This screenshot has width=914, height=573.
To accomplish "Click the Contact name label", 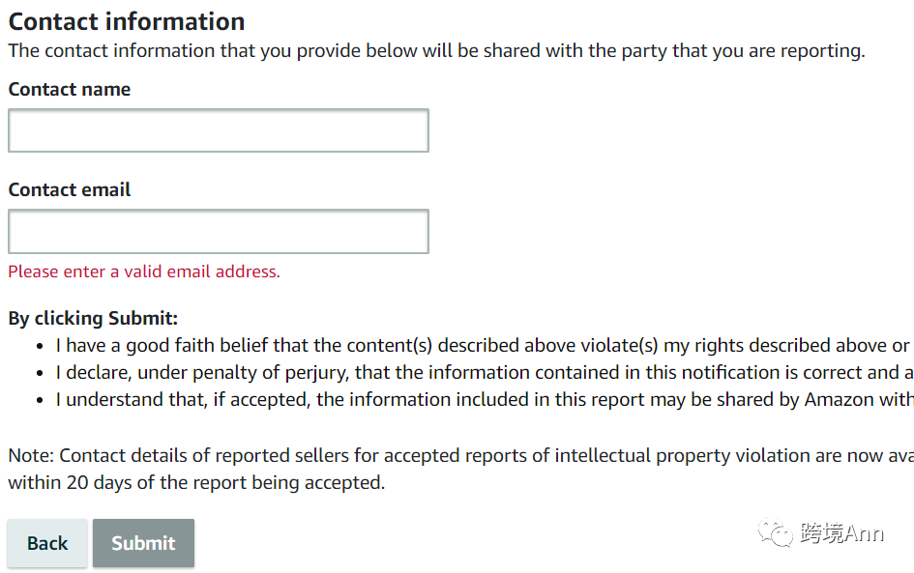I will click(70, 89).
